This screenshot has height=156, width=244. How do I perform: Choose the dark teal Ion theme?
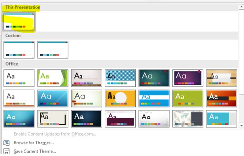[x=154, y=78]
